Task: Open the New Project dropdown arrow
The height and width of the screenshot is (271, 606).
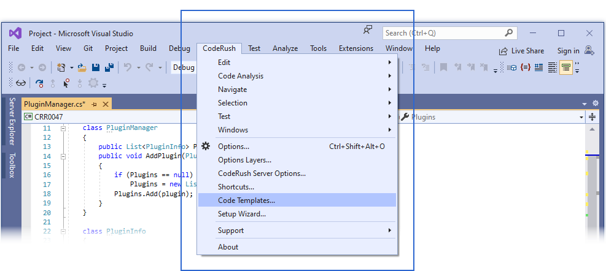Action: click(x=71, y=68)
